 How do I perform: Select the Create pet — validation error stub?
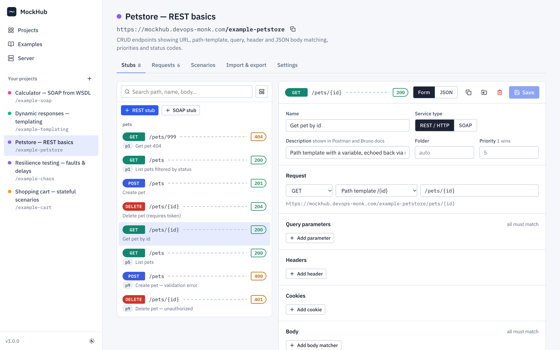coord(194,280)
